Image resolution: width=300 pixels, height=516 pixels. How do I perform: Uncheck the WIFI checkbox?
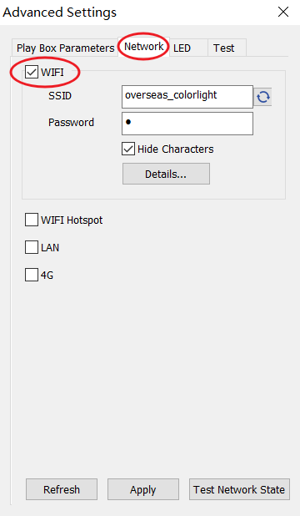(32, 72)
